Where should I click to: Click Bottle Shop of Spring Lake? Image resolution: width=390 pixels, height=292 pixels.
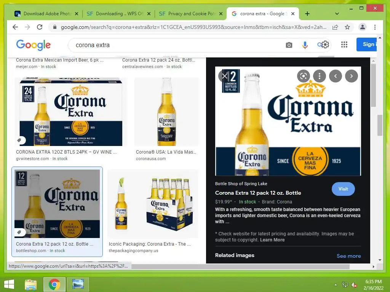point(241,184)
